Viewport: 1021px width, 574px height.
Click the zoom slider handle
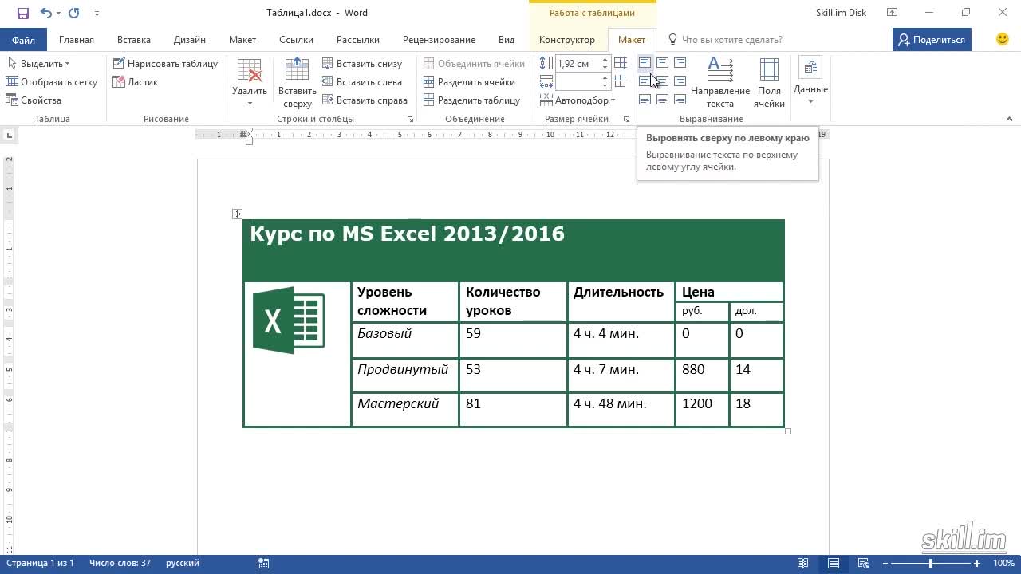coord(930,564)
